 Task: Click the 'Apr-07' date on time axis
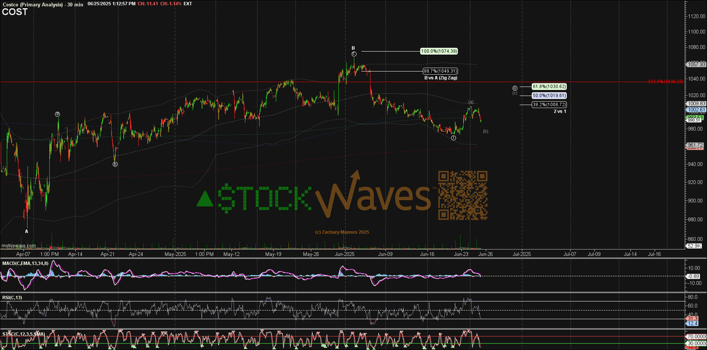23,254
